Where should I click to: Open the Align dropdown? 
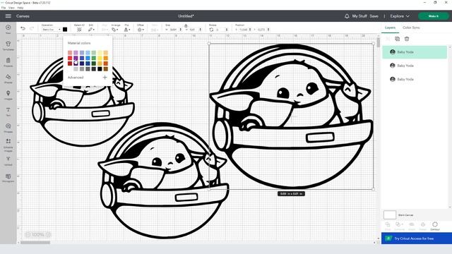(105, 30)
